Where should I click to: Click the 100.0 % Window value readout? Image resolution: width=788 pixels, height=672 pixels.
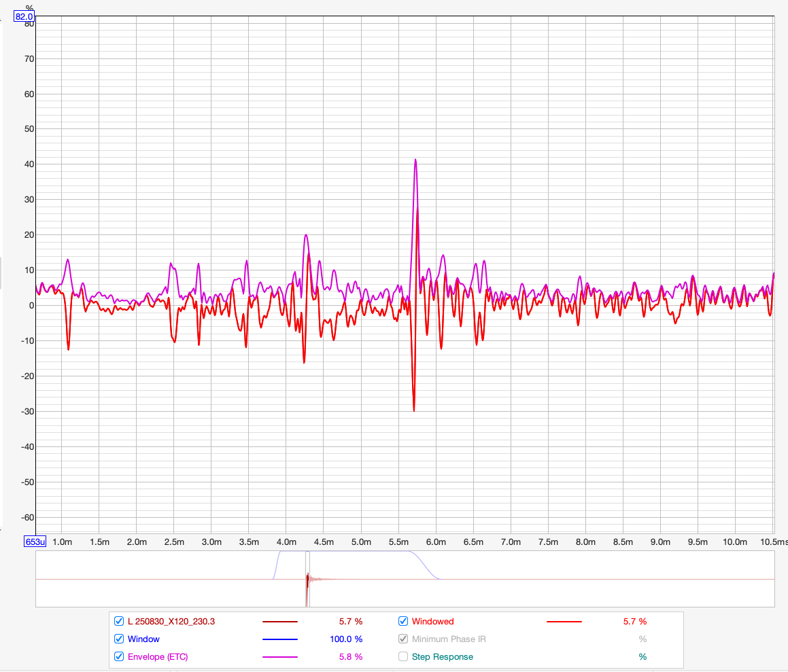[341, 639]
